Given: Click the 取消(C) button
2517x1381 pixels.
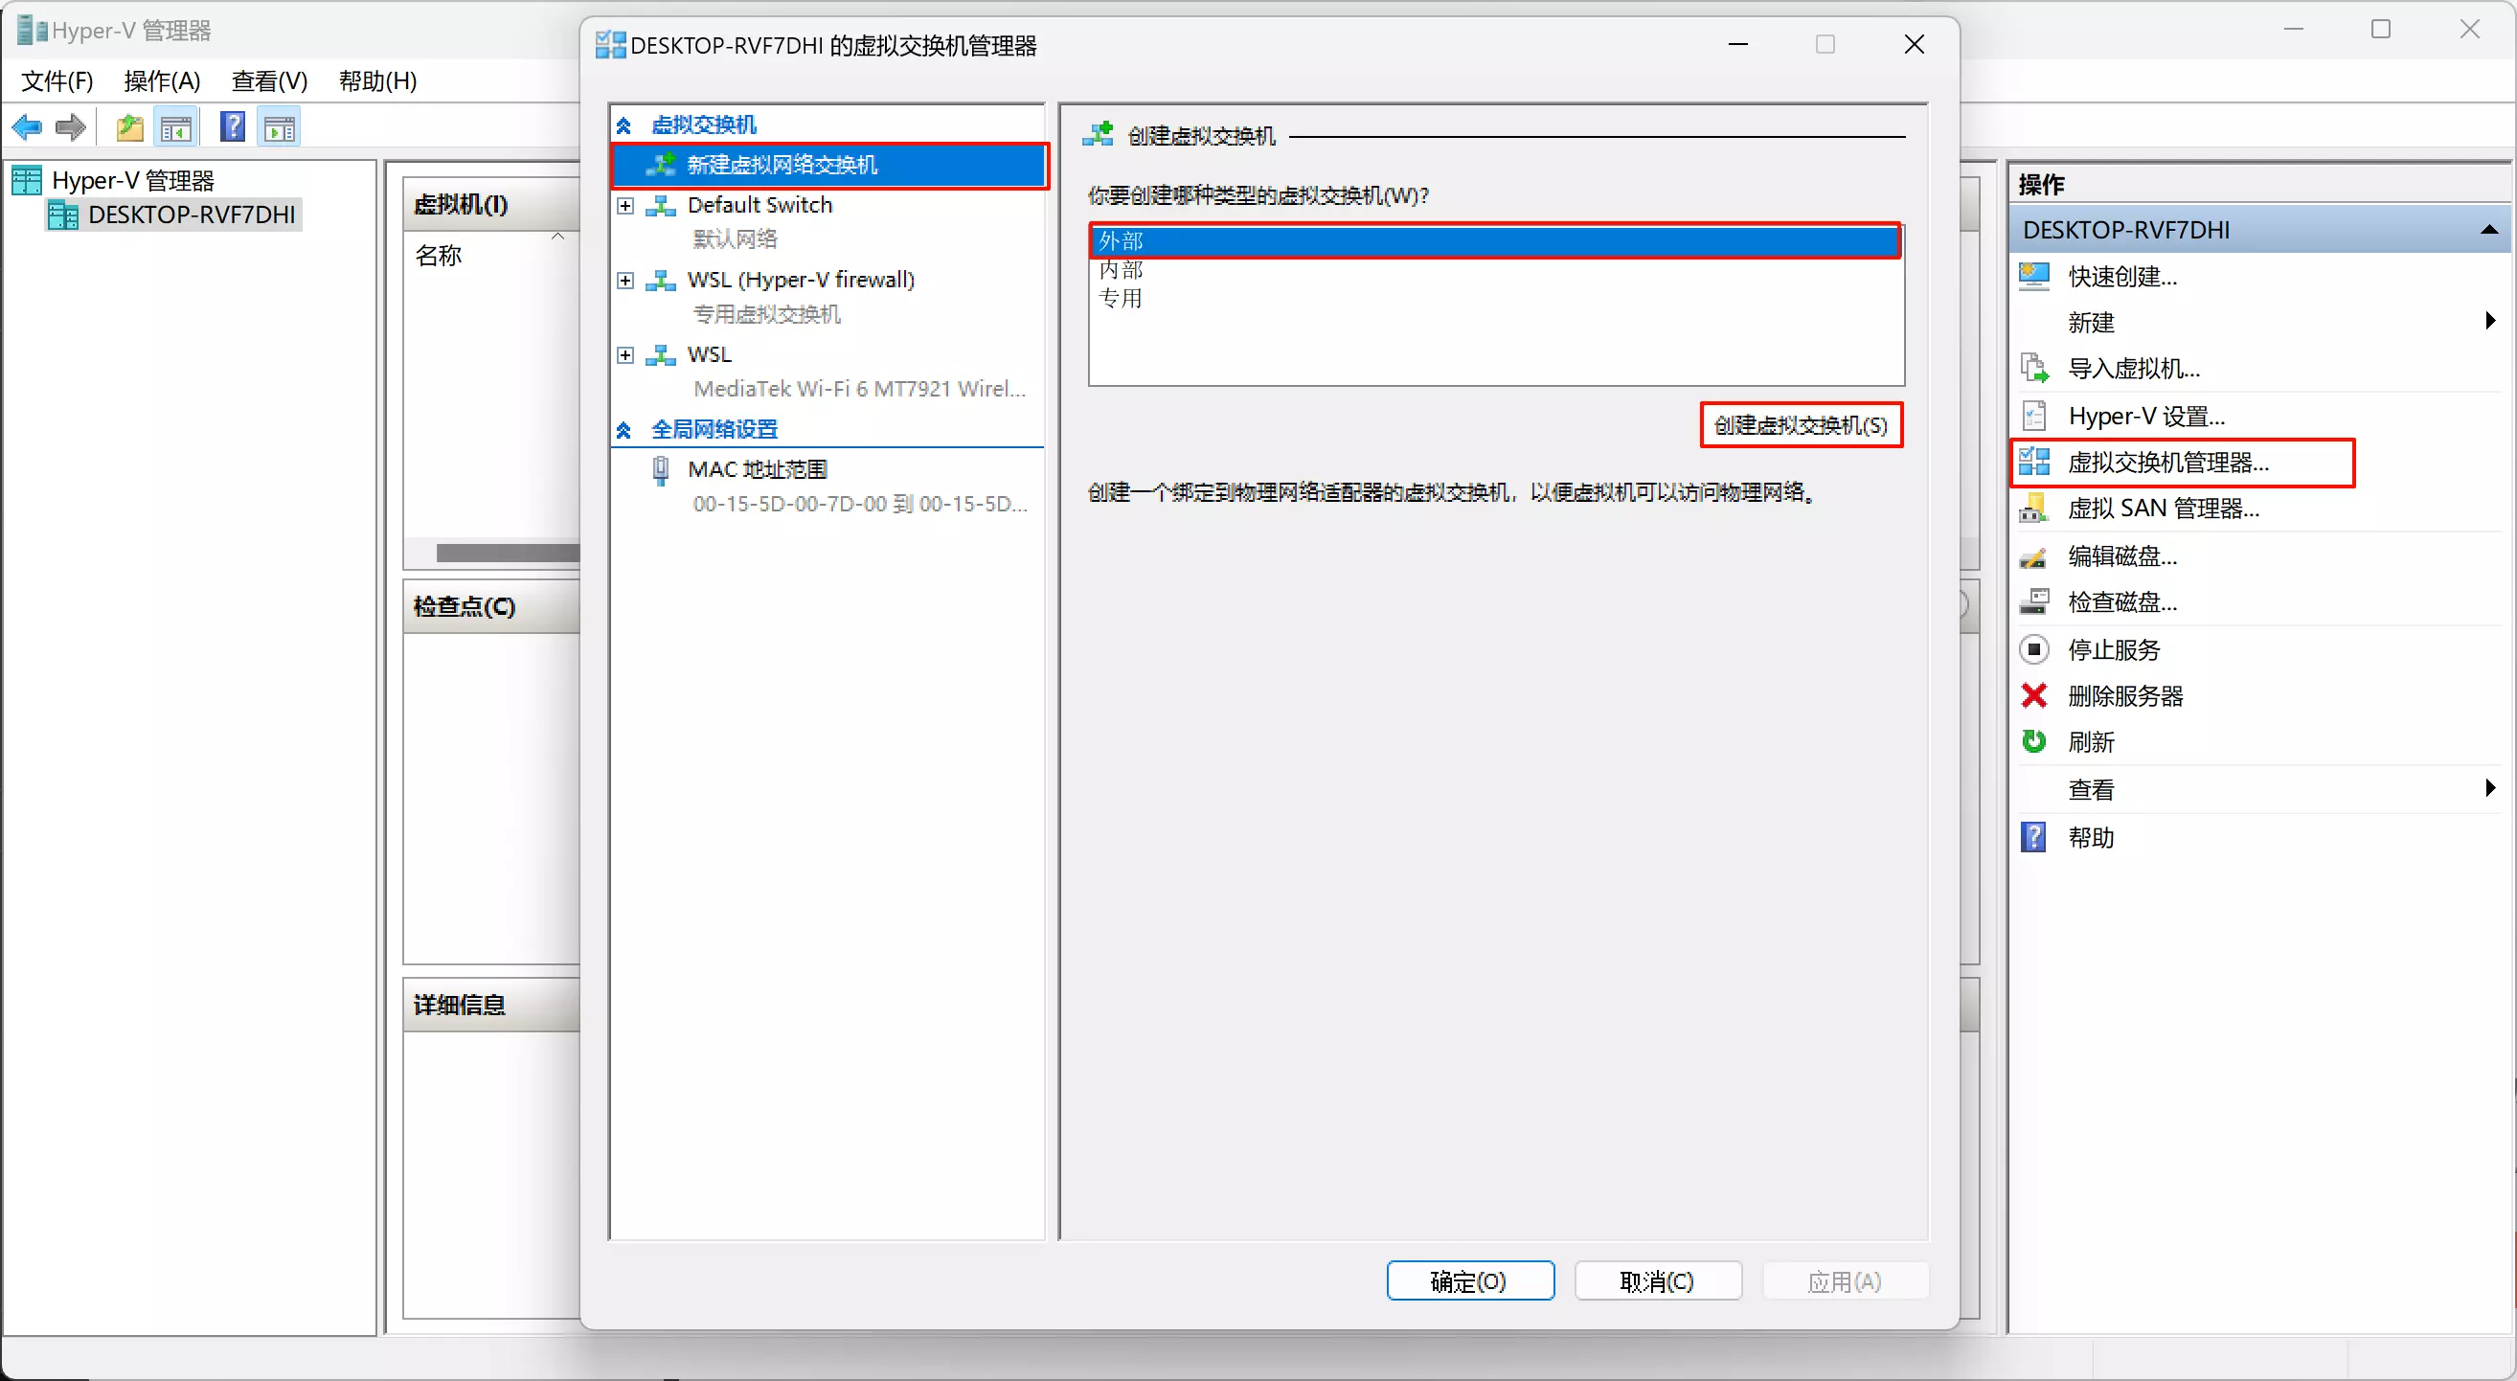Looking at the screenshot, I should pyautogui.click(x=1656, y=1280).
